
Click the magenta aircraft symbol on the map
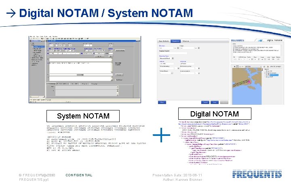249,82
